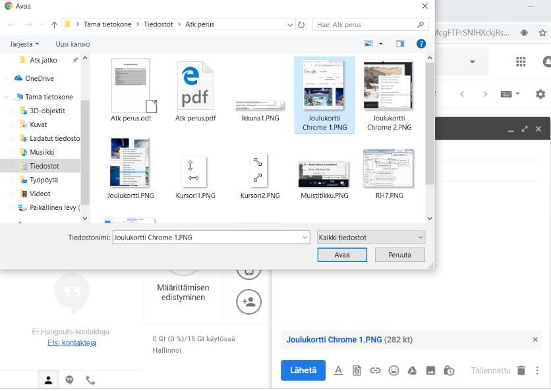Expand the address bar history dropdown
This screenshot has height=391, width=551.
tap(290, 24)
